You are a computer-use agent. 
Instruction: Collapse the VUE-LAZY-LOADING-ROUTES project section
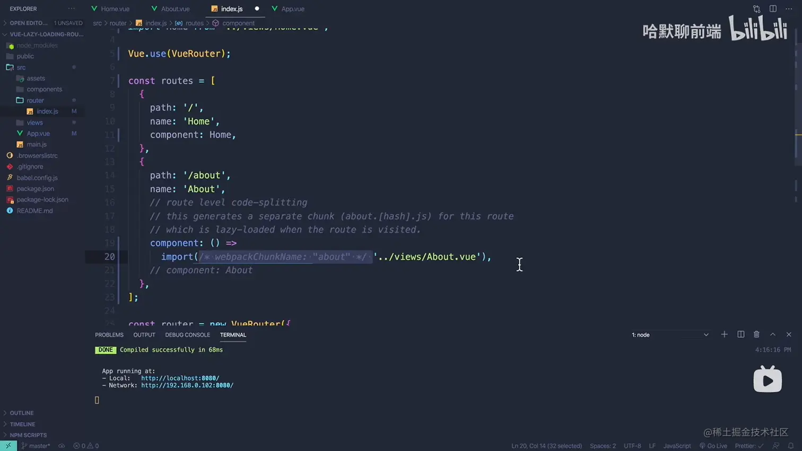point(42,34)
